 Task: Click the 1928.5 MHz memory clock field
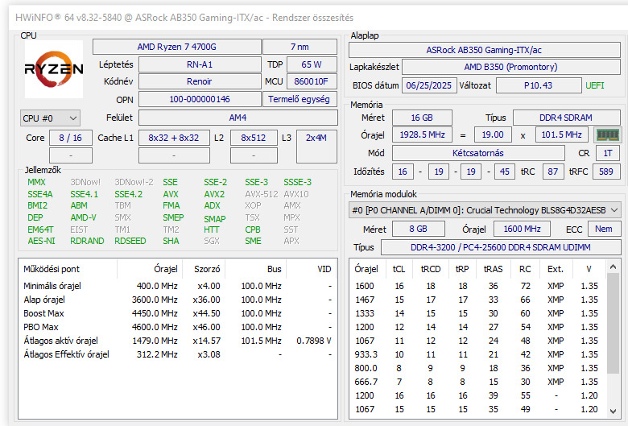[422, 134]
